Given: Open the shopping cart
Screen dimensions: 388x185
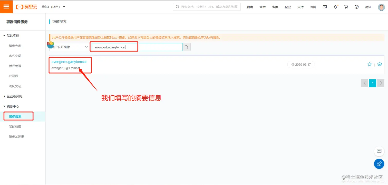Looking at the screenshot, I should pos(346,7).
